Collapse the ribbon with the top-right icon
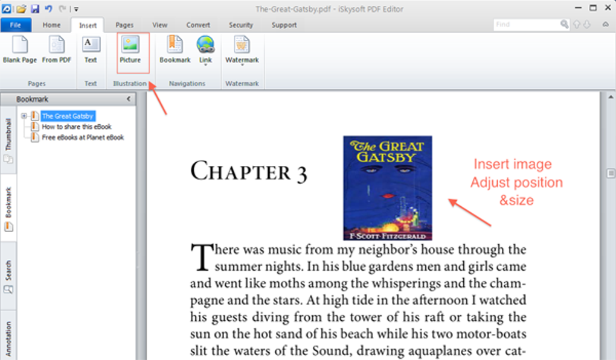Screen dimensions: 616x360 click(605, 24)
